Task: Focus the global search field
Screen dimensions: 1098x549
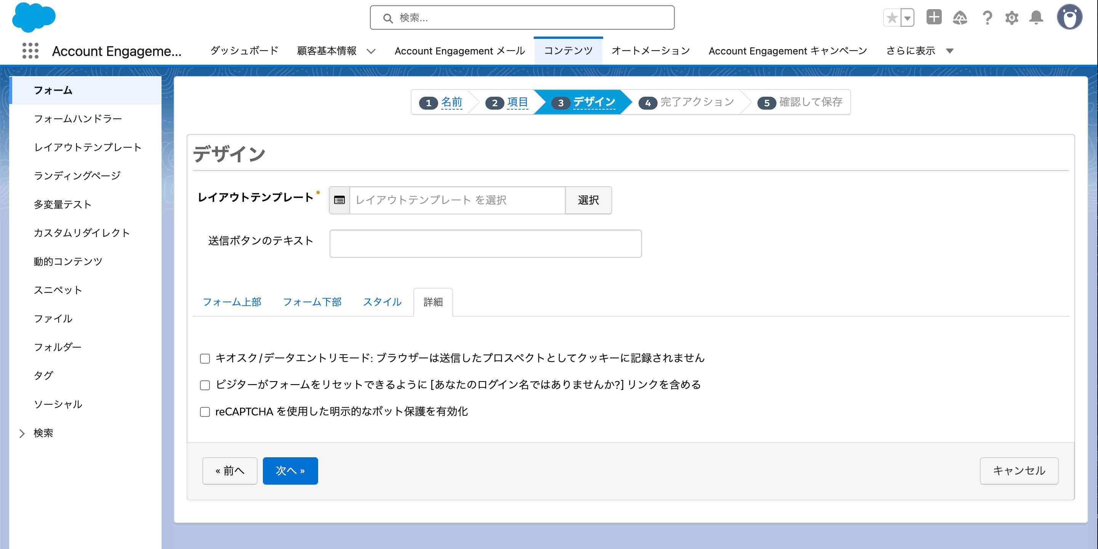Action: pos(522,18)
